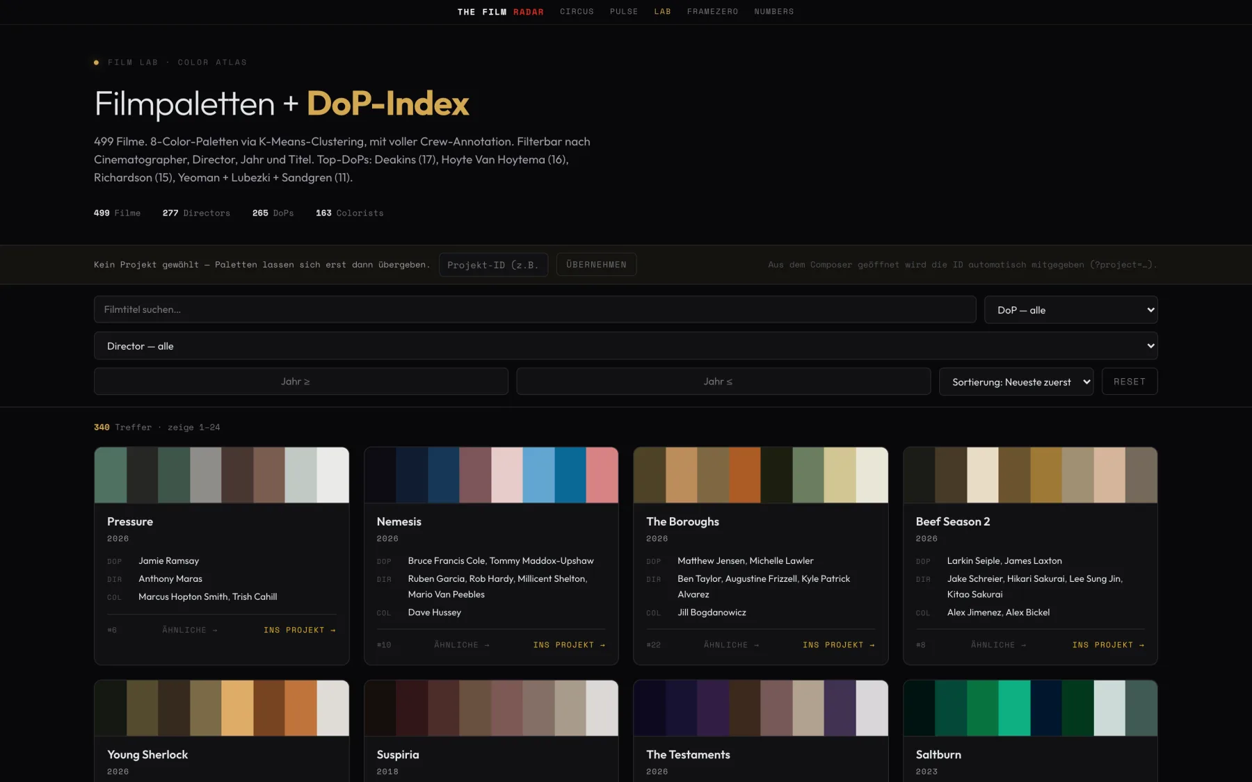
Task: Click INS PROJEKT on Beef Season 2
Action: pos(1108,646)
